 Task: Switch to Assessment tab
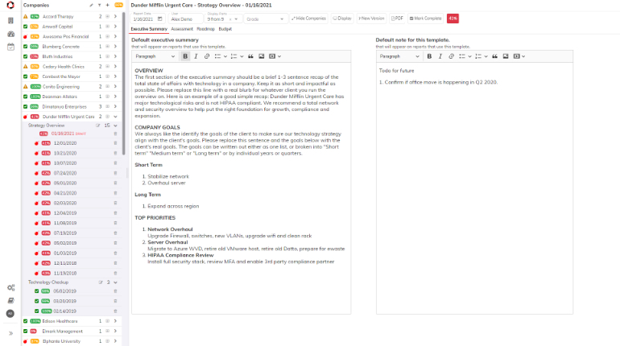tap(182, 29)
